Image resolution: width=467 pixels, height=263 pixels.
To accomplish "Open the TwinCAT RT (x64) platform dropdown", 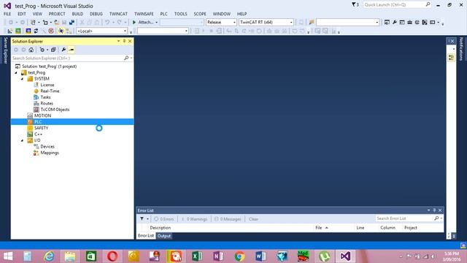I will (x=291, y=23).
